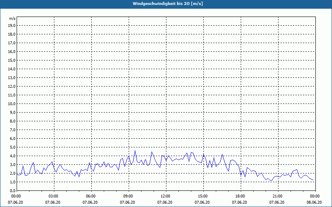The image size is (332, 207).
Task: Select the "09:00" time label
Action: pos(129,196)
